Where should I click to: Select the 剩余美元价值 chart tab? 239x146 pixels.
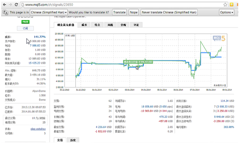coord(66,25)
